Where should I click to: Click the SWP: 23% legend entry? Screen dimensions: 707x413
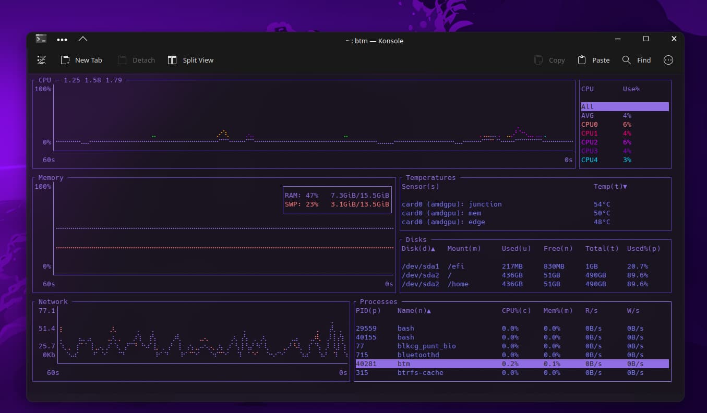(337, 204)
